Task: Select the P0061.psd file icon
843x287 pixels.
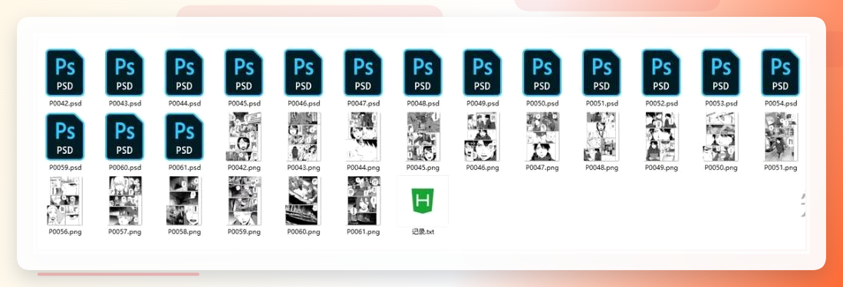Action: [x=184, y=137]
